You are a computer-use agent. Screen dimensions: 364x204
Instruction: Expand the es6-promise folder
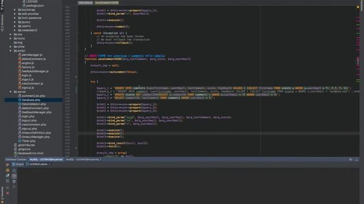point(15,14)
